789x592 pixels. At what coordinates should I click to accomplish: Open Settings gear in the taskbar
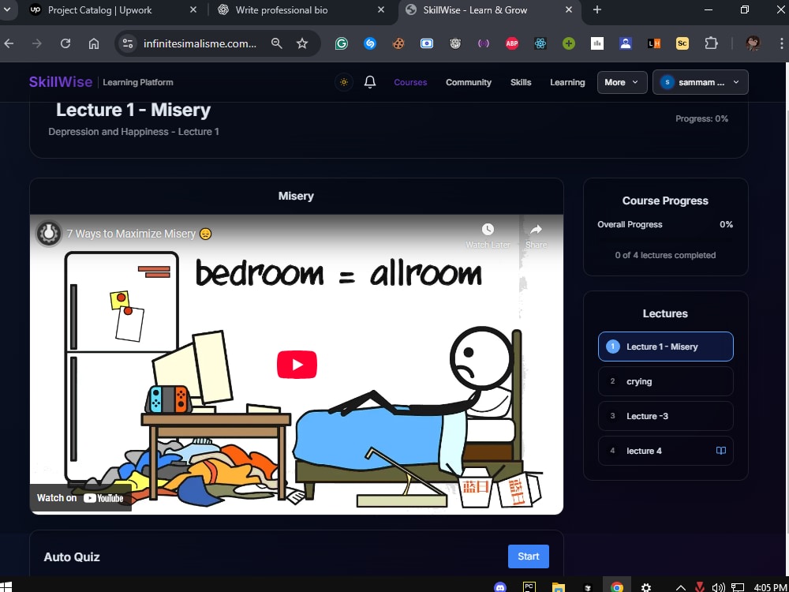[x=645, y=587]
